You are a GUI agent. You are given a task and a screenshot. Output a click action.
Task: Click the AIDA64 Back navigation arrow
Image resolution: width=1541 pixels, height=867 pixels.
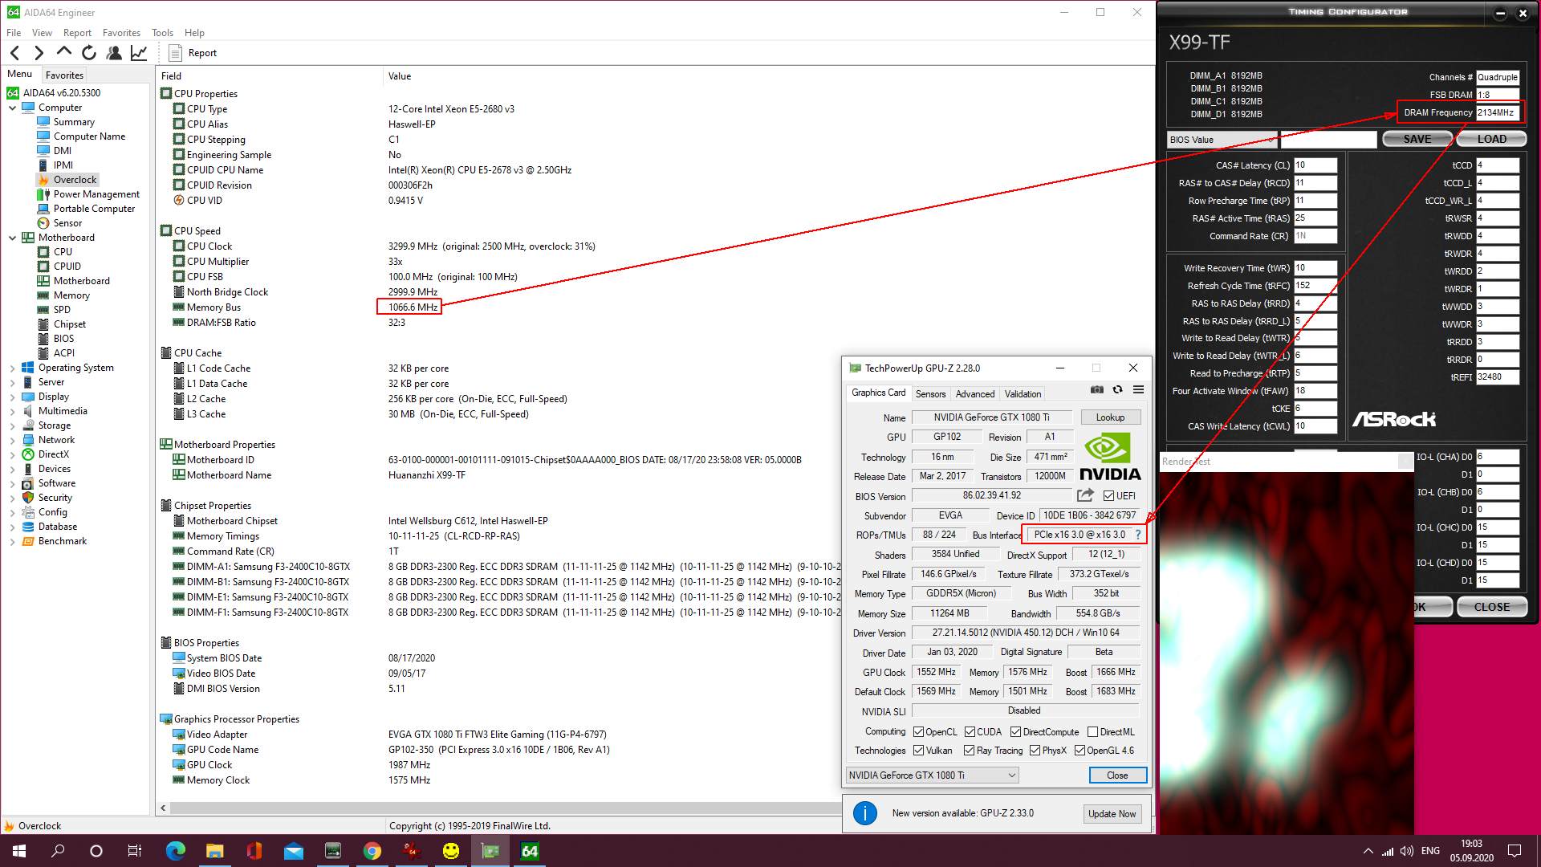[x=15, y=53]
